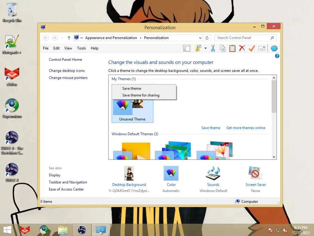Choose Save theme for sharing
314x236 pixels.
(x=144, y=95)
